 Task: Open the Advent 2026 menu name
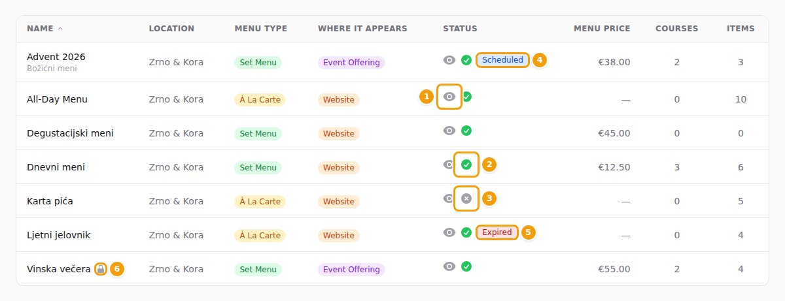point(56,57)
